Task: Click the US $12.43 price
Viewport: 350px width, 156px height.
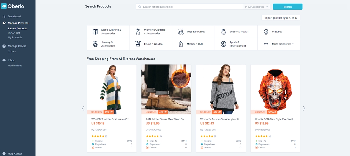Action: click(207, 123)
